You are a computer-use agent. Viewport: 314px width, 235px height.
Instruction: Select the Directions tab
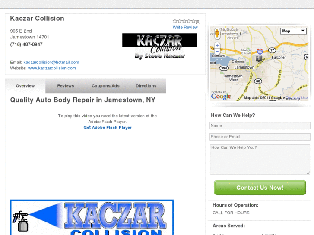tap(146, 86)
